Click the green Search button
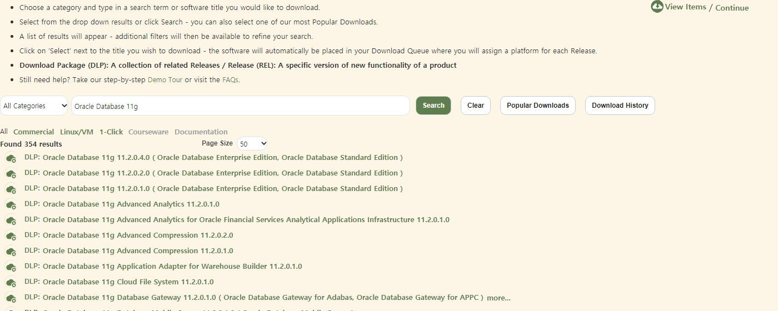Viewport: 778px width, 311px height. click(x=433, y=106)
